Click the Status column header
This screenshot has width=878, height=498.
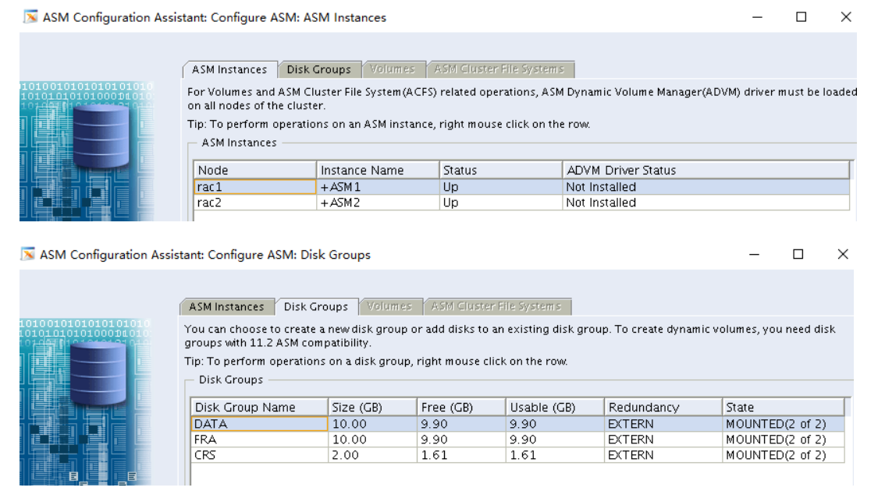click(500, 170)
